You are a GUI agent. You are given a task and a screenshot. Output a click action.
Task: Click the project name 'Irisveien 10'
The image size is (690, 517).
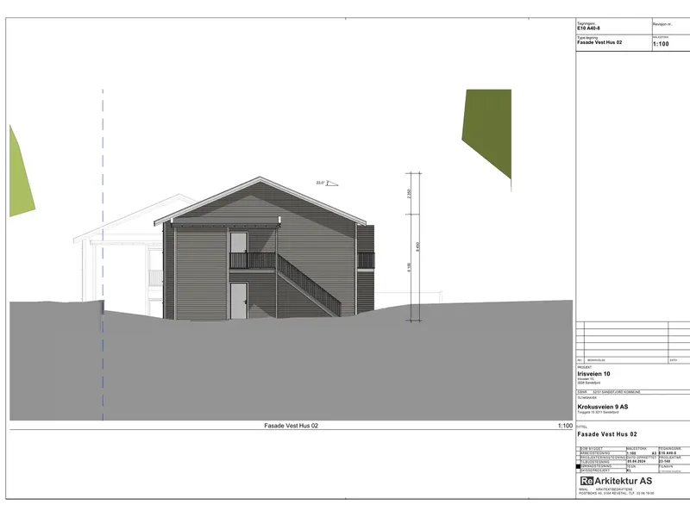593,374
